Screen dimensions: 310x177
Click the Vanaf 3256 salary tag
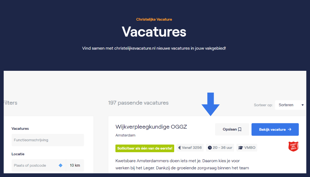tap(190, 147)
